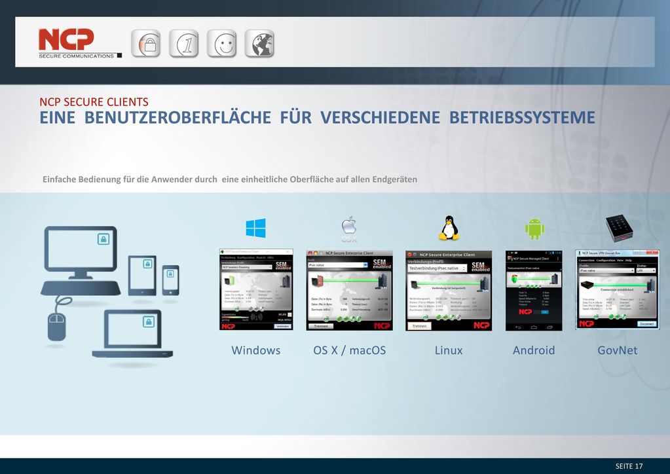Screen dimensions: 670x474
Task: Click Disconnect button in GovNet client
Action: click(x=646, y=323)
